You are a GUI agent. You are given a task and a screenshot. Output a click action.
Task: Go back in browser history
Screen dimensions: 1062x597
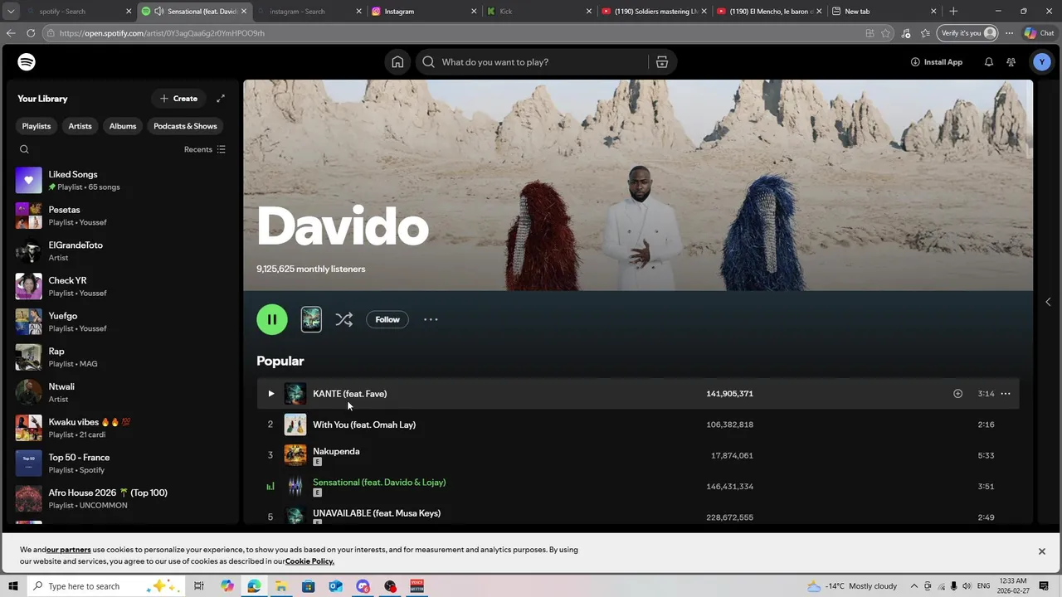(11, 33)
